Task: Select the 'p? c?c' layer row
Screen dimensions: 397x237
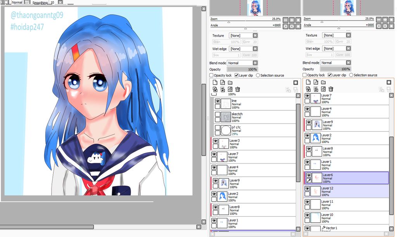Action: (255, 131)
